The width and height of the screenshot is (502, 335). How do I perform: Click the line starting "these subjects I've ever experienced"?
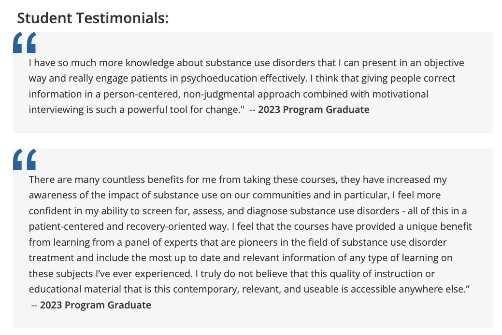tap(232, 274)
